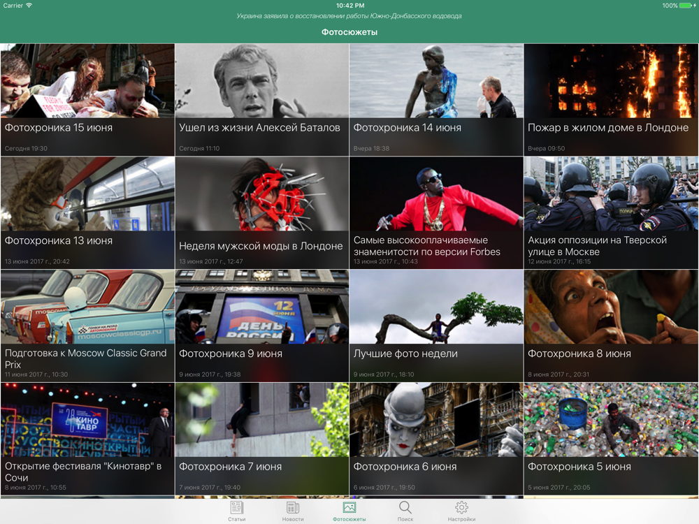
Task: Tap the timestamp 'Сегодня 19:30'
Action: pos(26,148)
